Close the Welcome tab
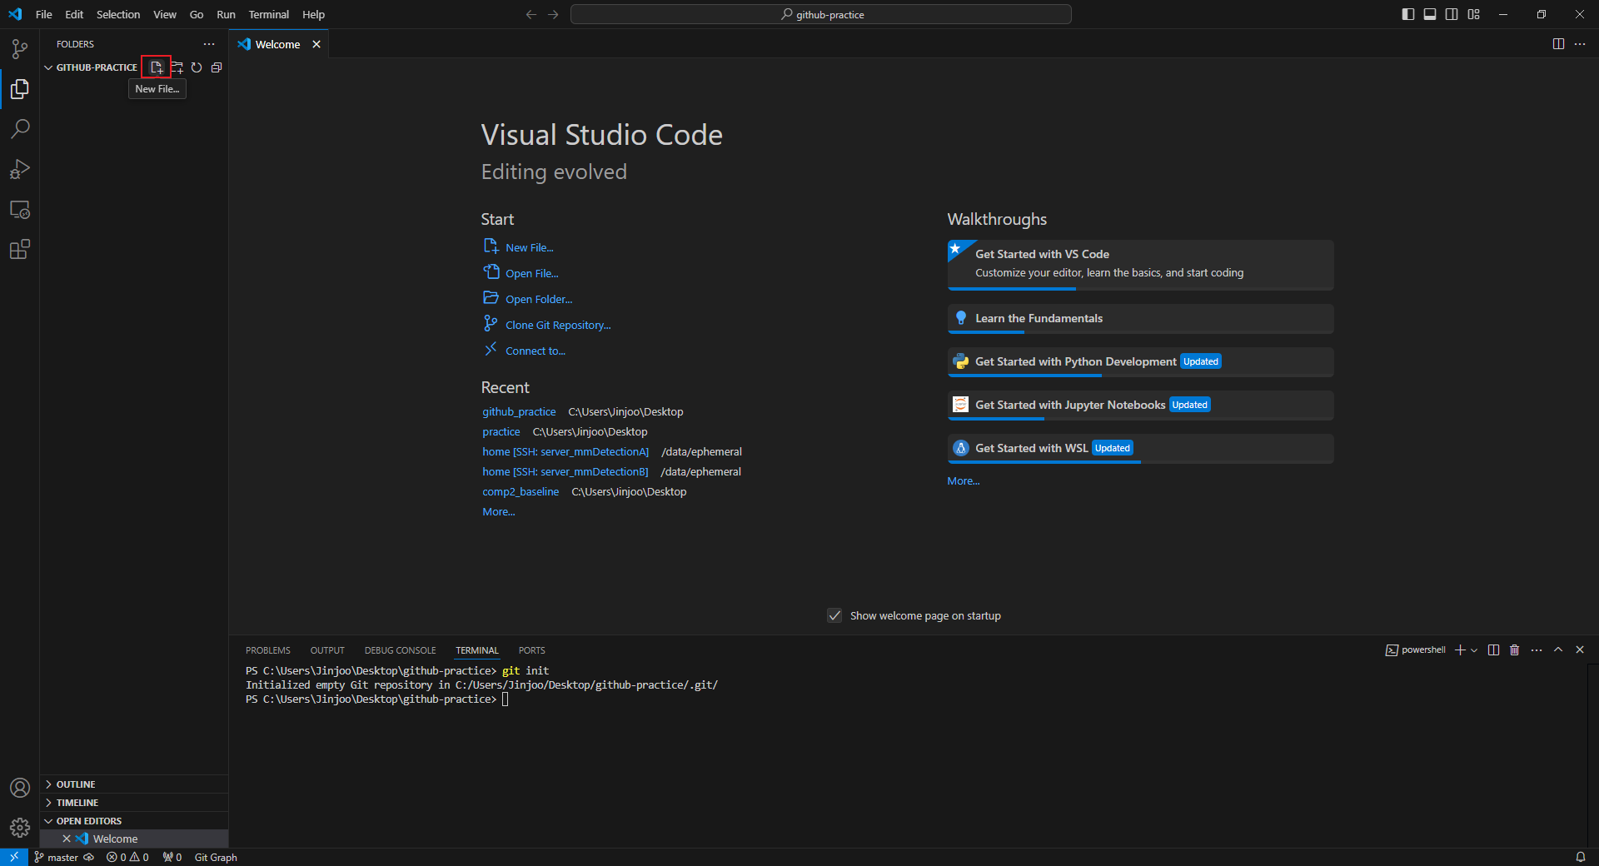Image resolution: width=1599 pixels, height=866 pixels. [x=316, y=44]
